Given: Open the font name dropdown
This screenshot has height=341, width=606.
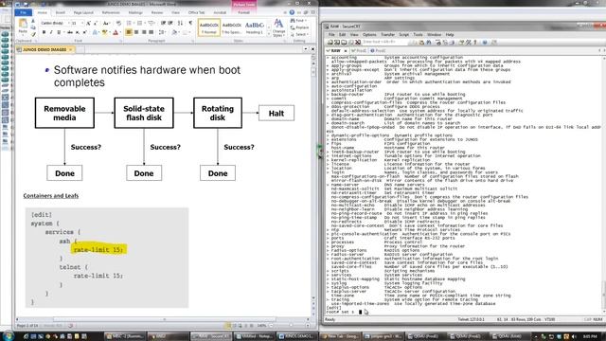Looking at the screenshot, I should click(69, 24).
